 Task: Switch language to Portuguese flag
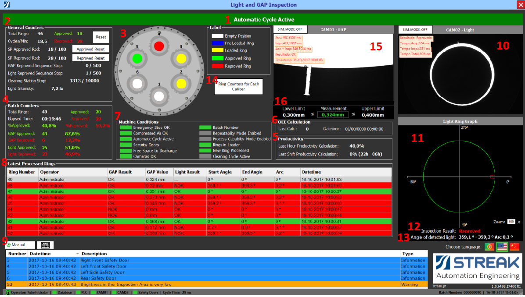pyautogui.click(x=489, y=247)
